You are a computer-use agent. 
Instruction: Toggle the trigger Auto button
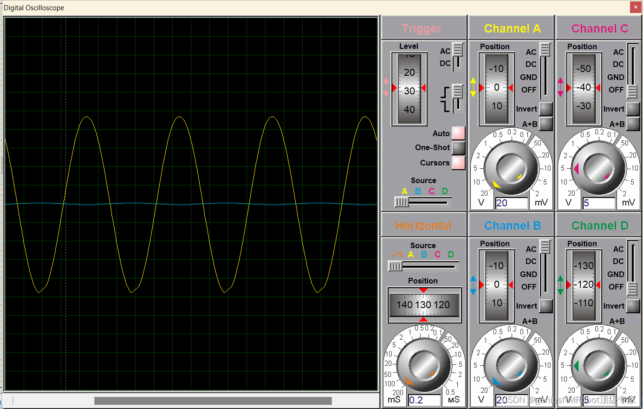point(458,133)
